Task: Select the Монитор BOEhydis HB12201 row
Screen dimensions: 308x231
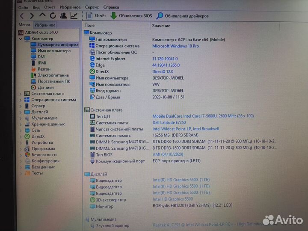Action: [x=161, y=206]
